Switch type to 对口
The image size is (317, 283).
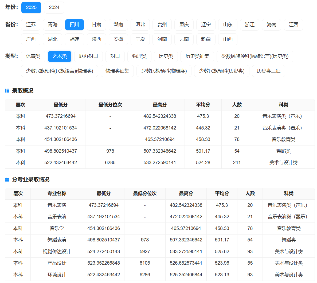point(115,56)
